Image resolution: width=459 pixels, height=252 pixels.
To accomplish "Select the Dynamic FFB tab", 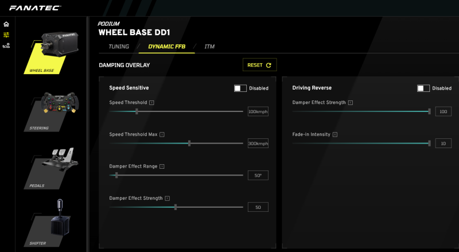I will 166,46.
